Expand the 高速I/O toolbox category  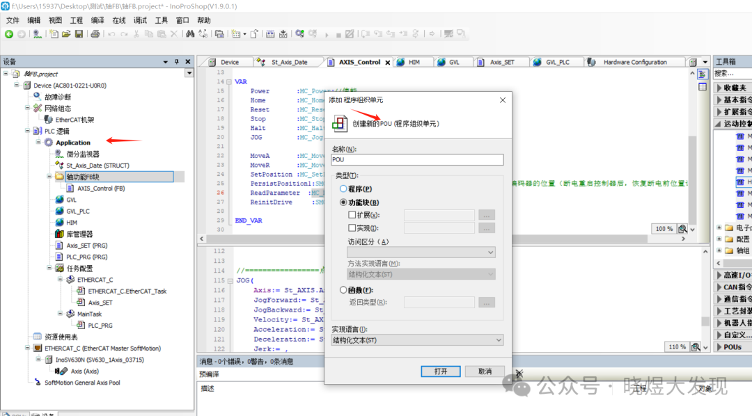[719, 275]
